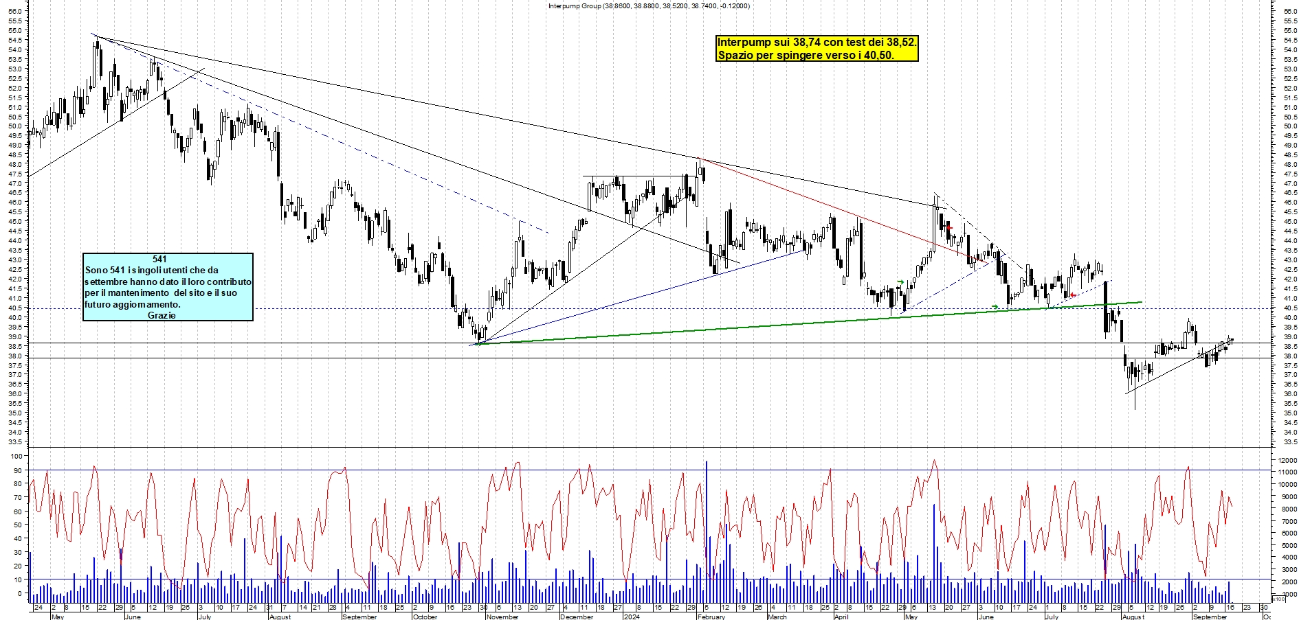
Task: Click the '8000' volume axis value
Action: (x=1289, y=509)
